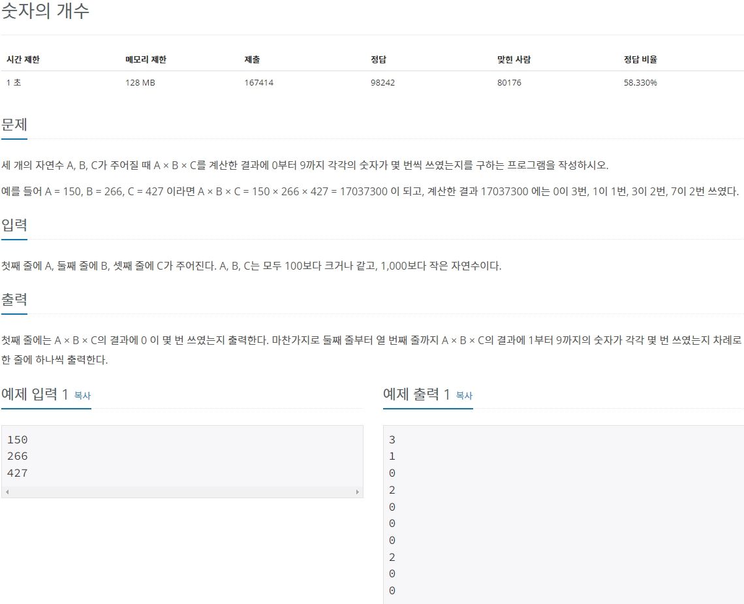Click the 정답 column header

[x=378, y=59]
